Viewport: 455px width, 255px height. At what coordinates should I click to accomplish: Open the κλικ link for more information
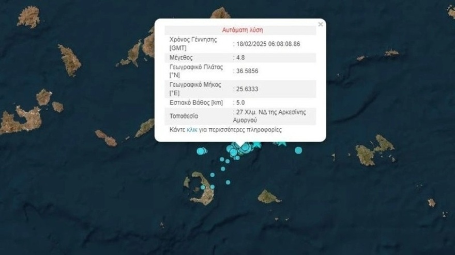coord(192,130)
